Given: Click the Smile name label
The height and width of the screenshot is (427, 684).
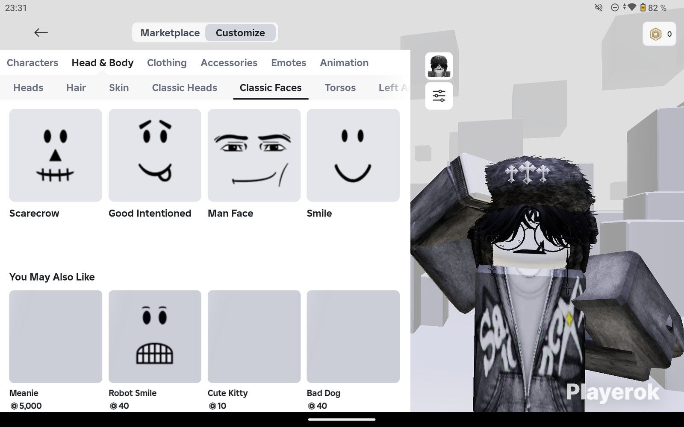Looking at the screenshot, I should (x=319, y=213).
